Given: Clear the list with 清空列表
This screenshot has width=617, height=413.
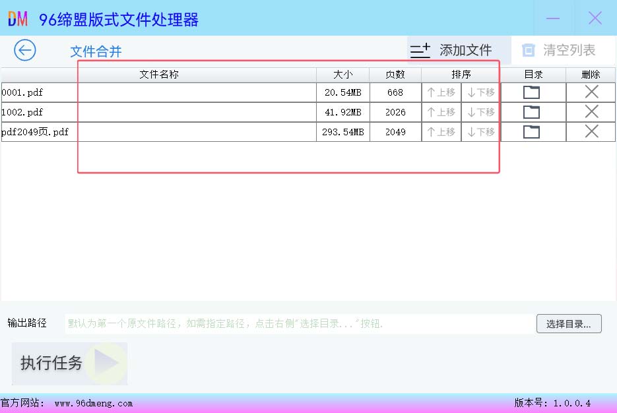Looking at the screenshot, I should tap(563, 50).
